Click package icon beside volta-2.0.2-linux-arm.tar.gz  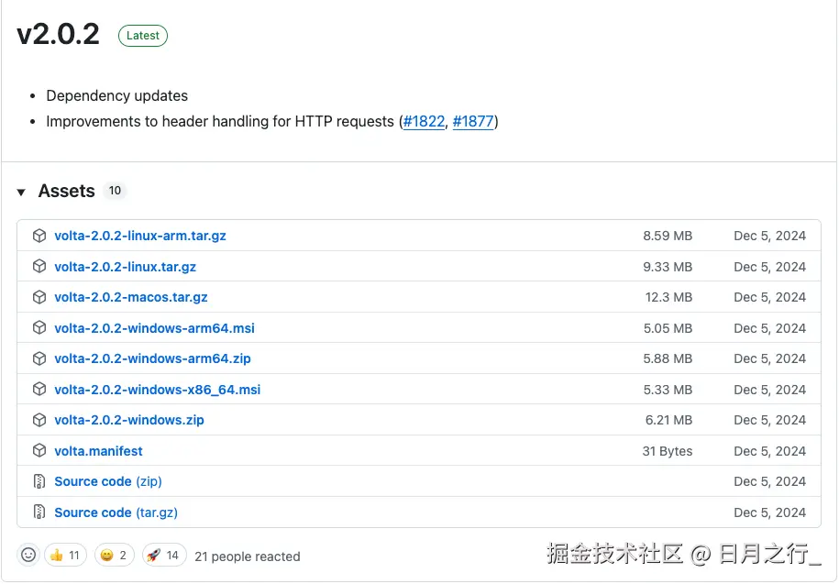(39, 236)
